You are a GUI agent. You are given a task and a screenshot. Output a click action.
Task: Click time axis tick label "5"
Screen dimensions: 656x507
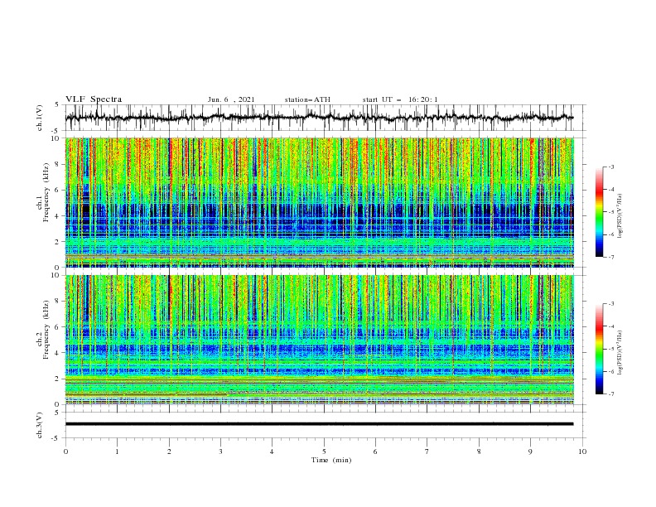coord(324,451)
